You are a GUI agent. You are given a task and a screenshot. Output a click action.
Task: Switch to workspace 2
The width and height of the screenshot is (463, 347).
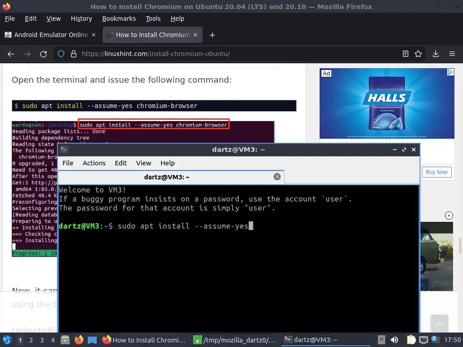click(31, 340)
